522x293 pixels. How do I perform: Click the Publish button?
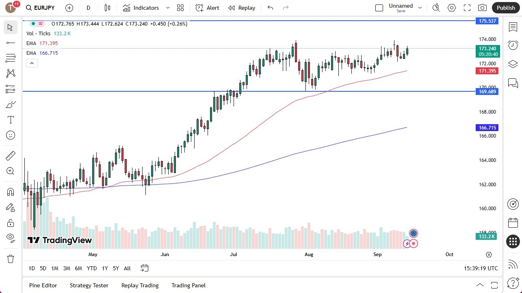tap(505, 7)
